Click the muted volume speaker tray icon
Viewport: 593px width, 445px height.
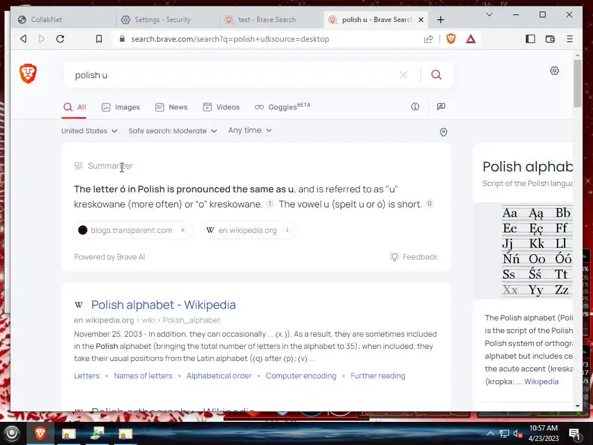tap(518, 433)
